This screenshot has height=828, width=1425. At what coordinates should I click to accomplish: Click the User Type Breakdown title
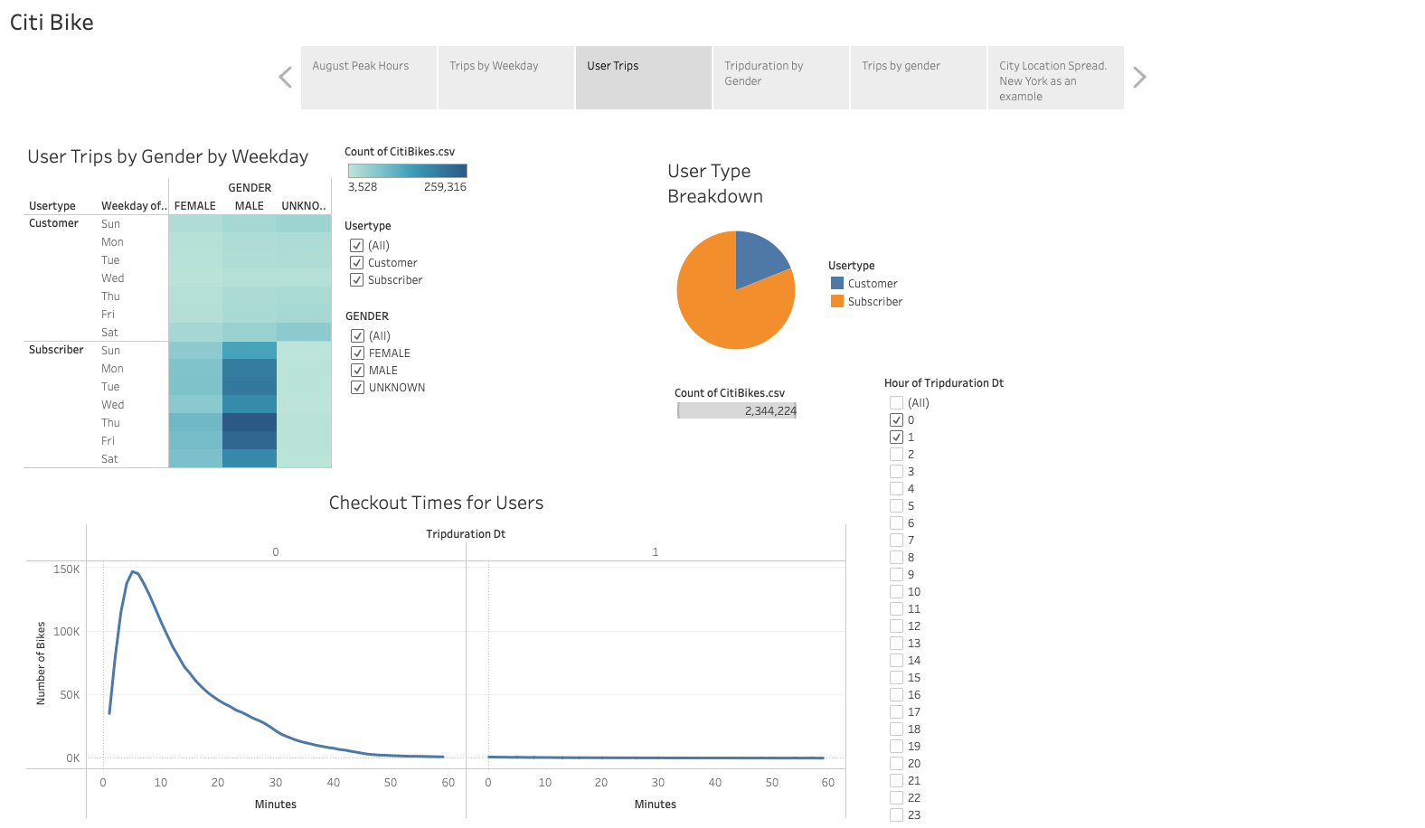(x=715, y=183)
